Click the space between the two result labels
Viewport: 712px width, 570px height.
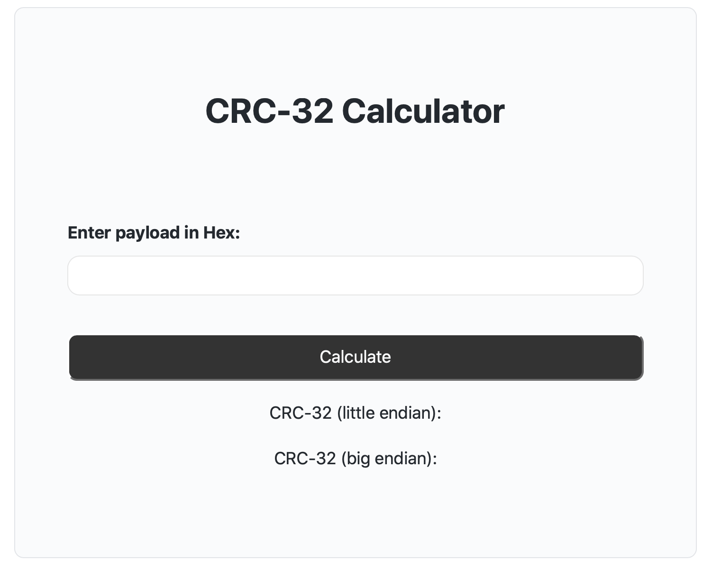(x=355, y=435)
